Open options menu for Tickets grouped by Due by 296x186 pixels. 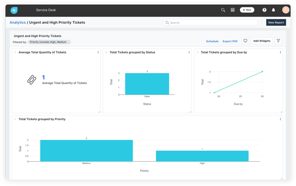click(280, 52)
